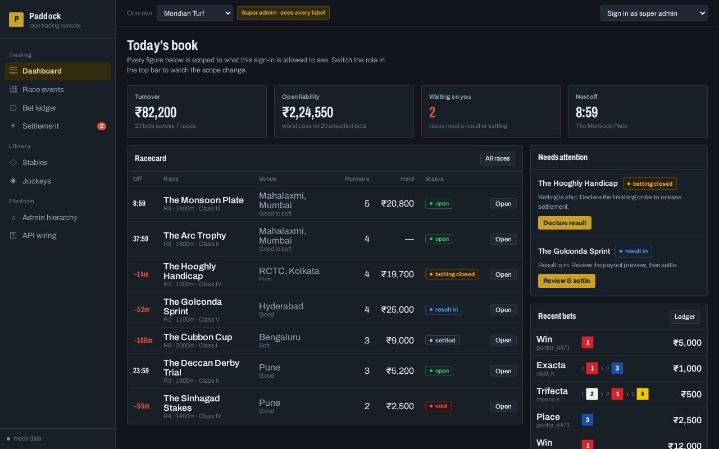Click the Held column header
Viewport: 719px width, 449px height.
(x=407, y=178)
